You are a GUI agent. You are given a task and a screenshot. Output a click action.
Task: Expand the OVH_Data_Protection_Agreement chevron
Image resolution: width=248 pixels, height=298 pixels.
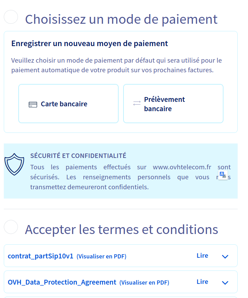click(x=225, y=283)
